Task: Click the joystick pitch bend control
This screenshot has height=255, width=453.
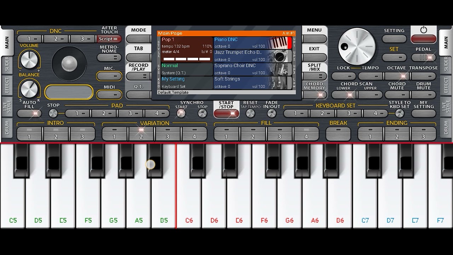Action: tap(69, 64)
